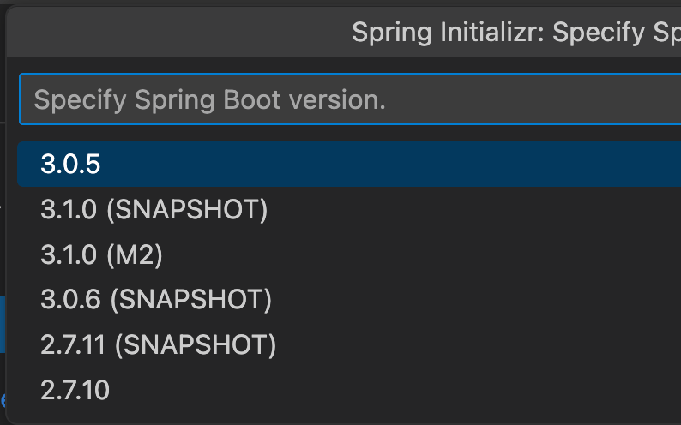Choose the first entry in the version list
Image resolution: width=681 pixels, height=425 pixels.
[349, 164]
